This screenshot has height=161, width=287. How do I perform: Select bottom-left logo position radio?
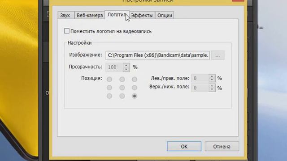[x=109, y=96]
